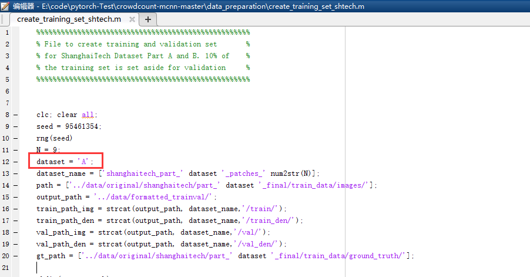Click 'gt_path' variable on line 20

[51, 256]
